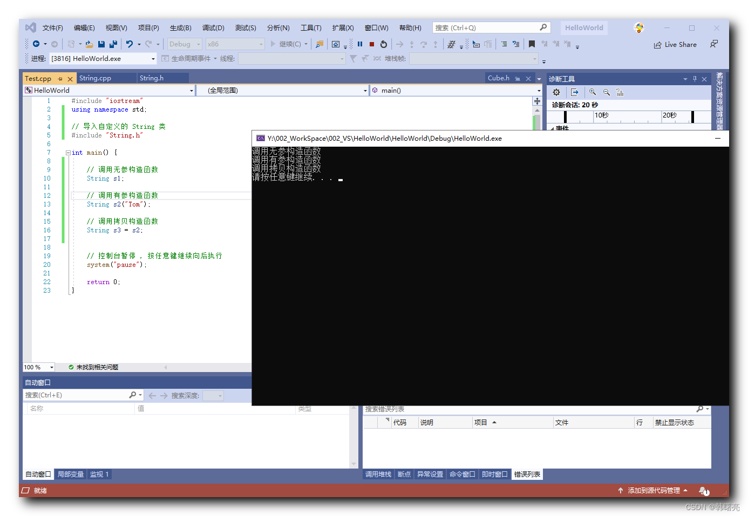
Task: Click the Save file icon
Action: pyautogui.click(x=101, y=44)
